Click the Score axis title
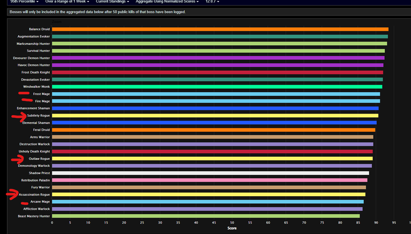Viewport: 411px width, 234px height. (x=232, y=228)
